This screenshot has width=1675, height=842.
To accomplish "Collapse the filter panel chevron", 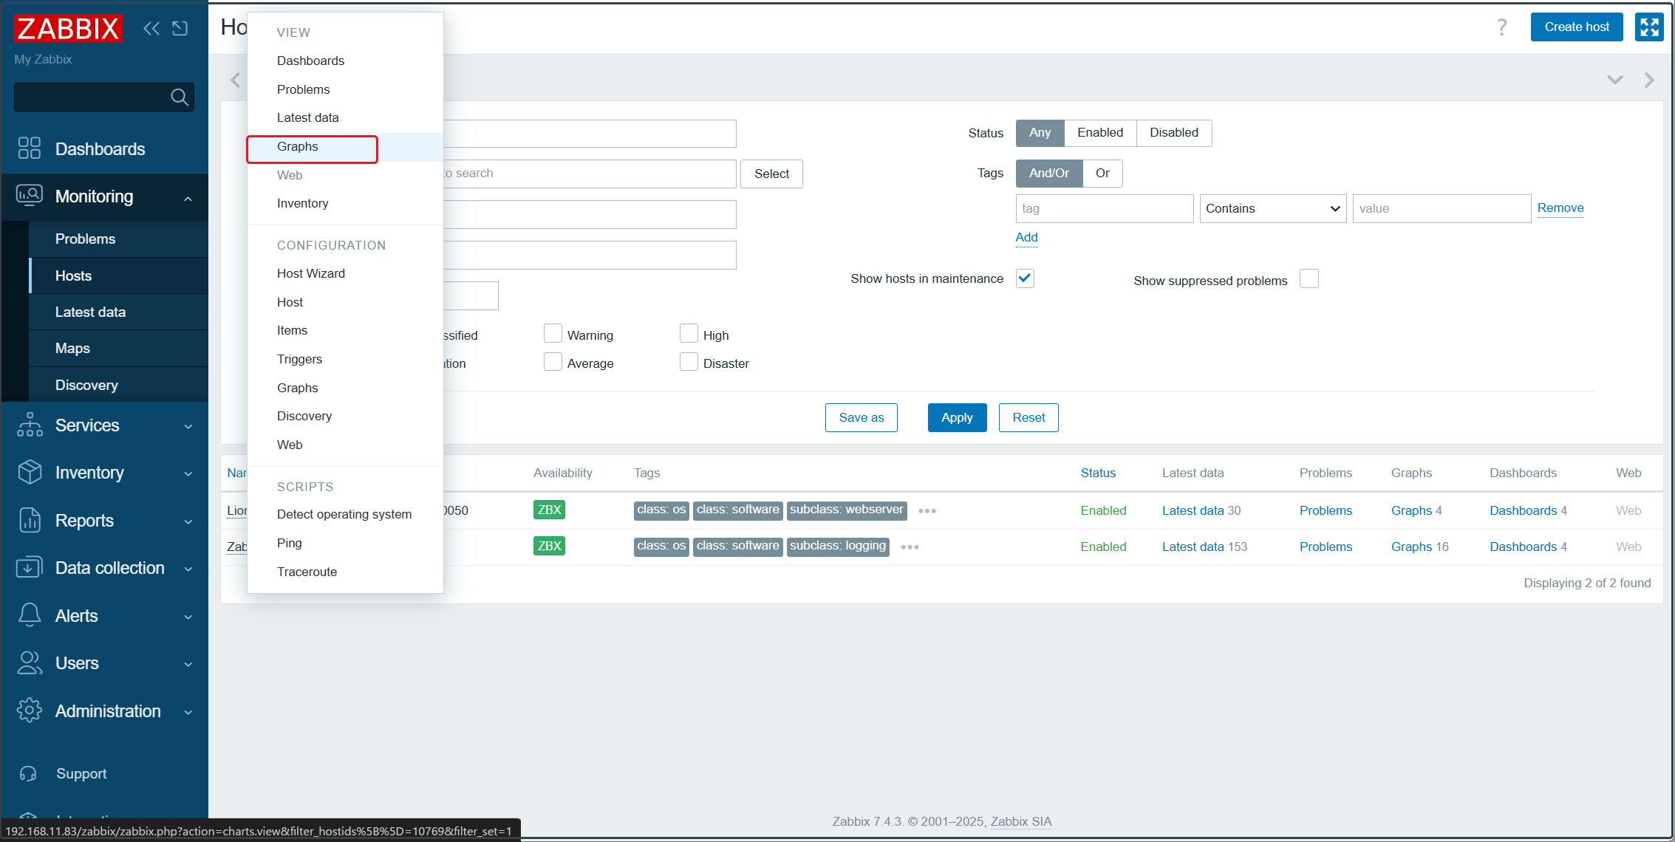I will 1614,80.
